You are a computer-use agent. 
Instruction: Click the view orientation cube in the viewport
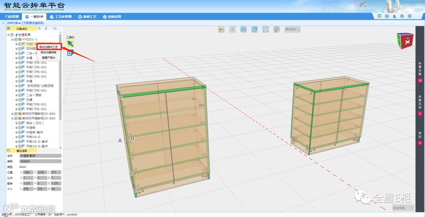pos(405,40)
